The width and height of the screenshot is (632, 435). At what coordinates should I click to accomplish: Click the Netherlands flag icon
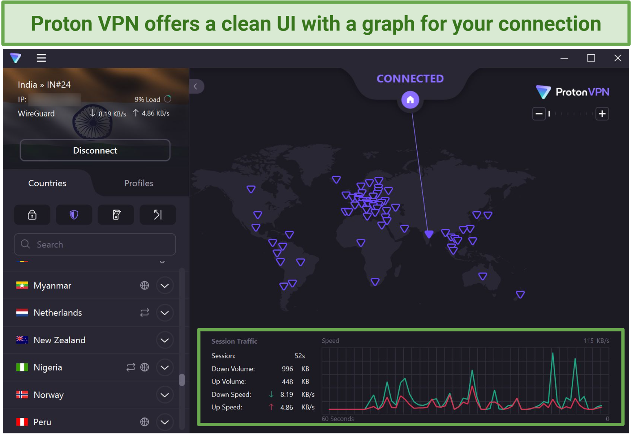22,313
